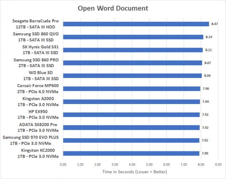Click the 'Corsair Force MP600' label
Viewport: 226px width, 179px height.
38,85
